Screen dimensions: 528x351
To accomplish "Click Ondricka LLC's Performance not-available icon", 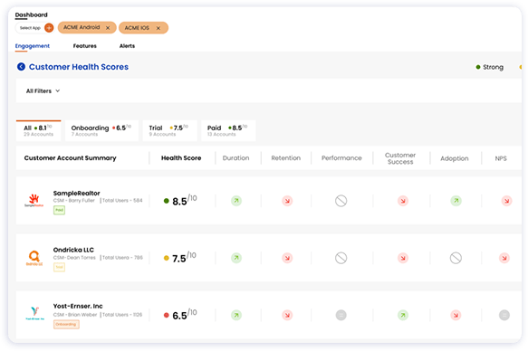I will 341,258.
